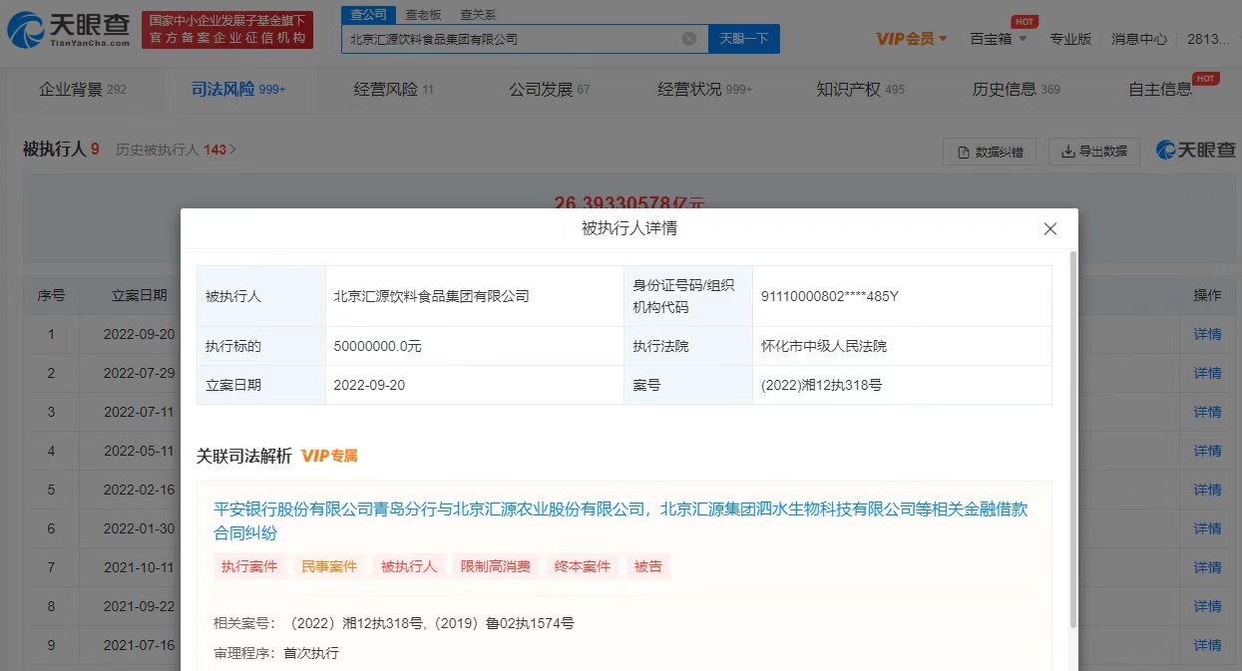Viewport: 1242px width, 671px height.
Task: Click the 执行案件 tag
Action: pyautogui.click(x=249, y=566)
